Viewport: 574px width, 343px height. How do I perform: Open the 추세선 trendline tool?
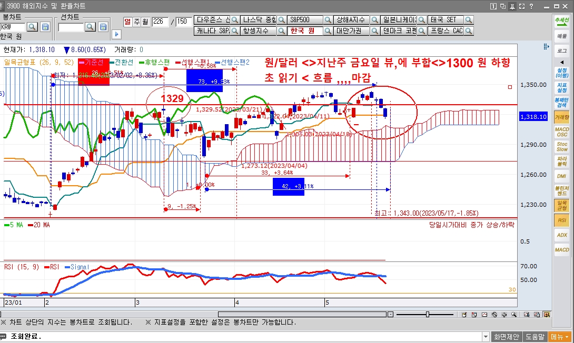coord(562,21)
